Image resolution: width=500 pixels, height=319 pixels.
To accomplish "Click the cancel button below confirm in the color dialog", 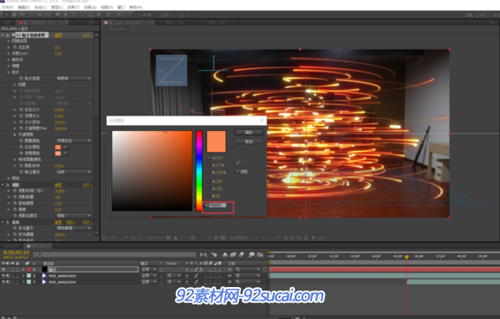I will click(x=249, y=141).
